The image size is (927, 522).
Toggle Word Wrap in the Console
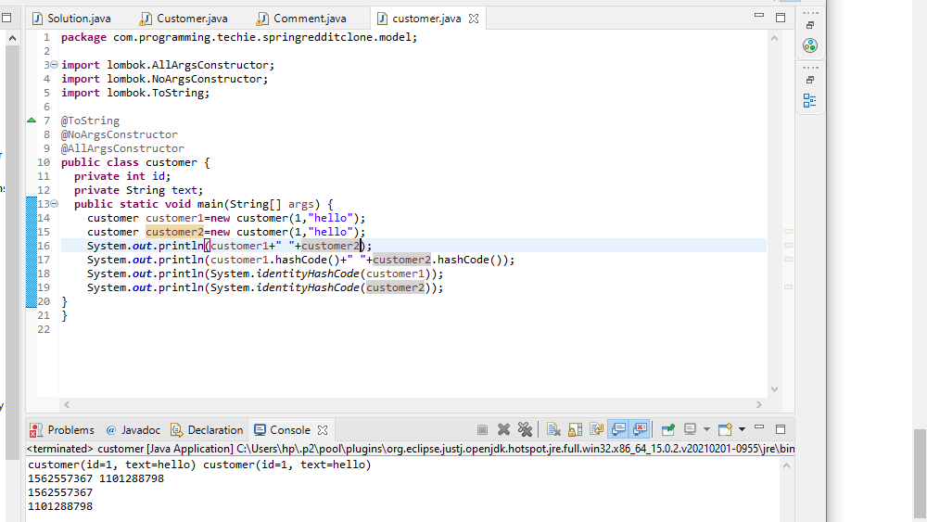click(596, 430)
